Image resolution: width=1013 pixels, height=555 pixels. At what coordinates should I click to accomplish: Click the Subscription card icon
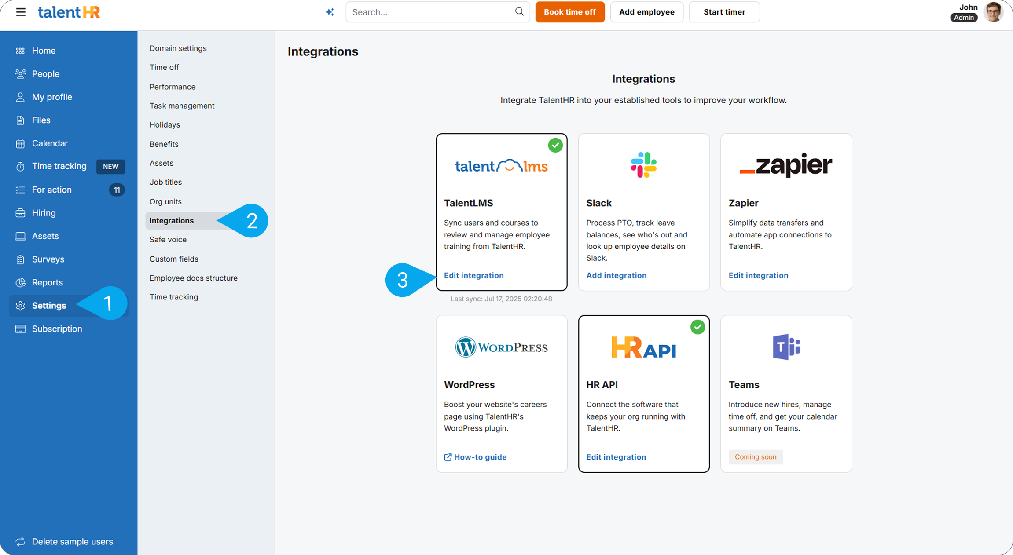[20, 329]
